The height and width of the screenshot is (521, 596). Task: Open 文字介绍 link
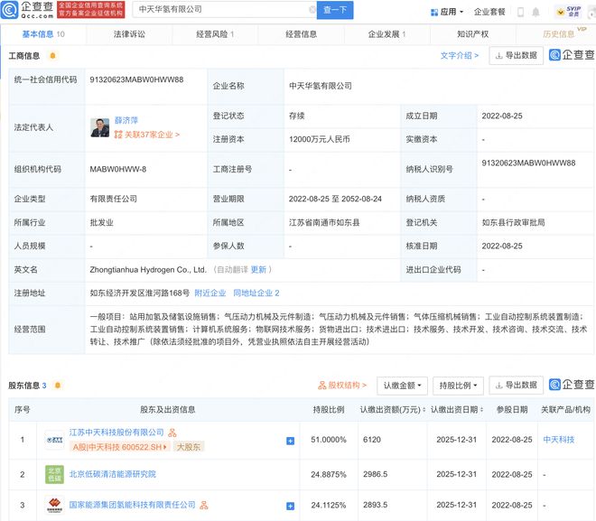coord(459,56)
